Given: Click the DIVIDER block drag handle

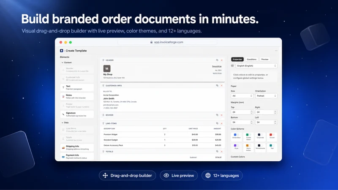Looking at the screenshot, I should click(x=103, y=115).
